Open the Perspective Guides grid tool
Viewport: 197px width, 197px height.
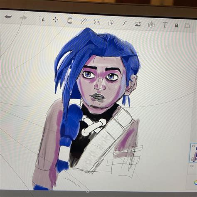click(151, 25)
